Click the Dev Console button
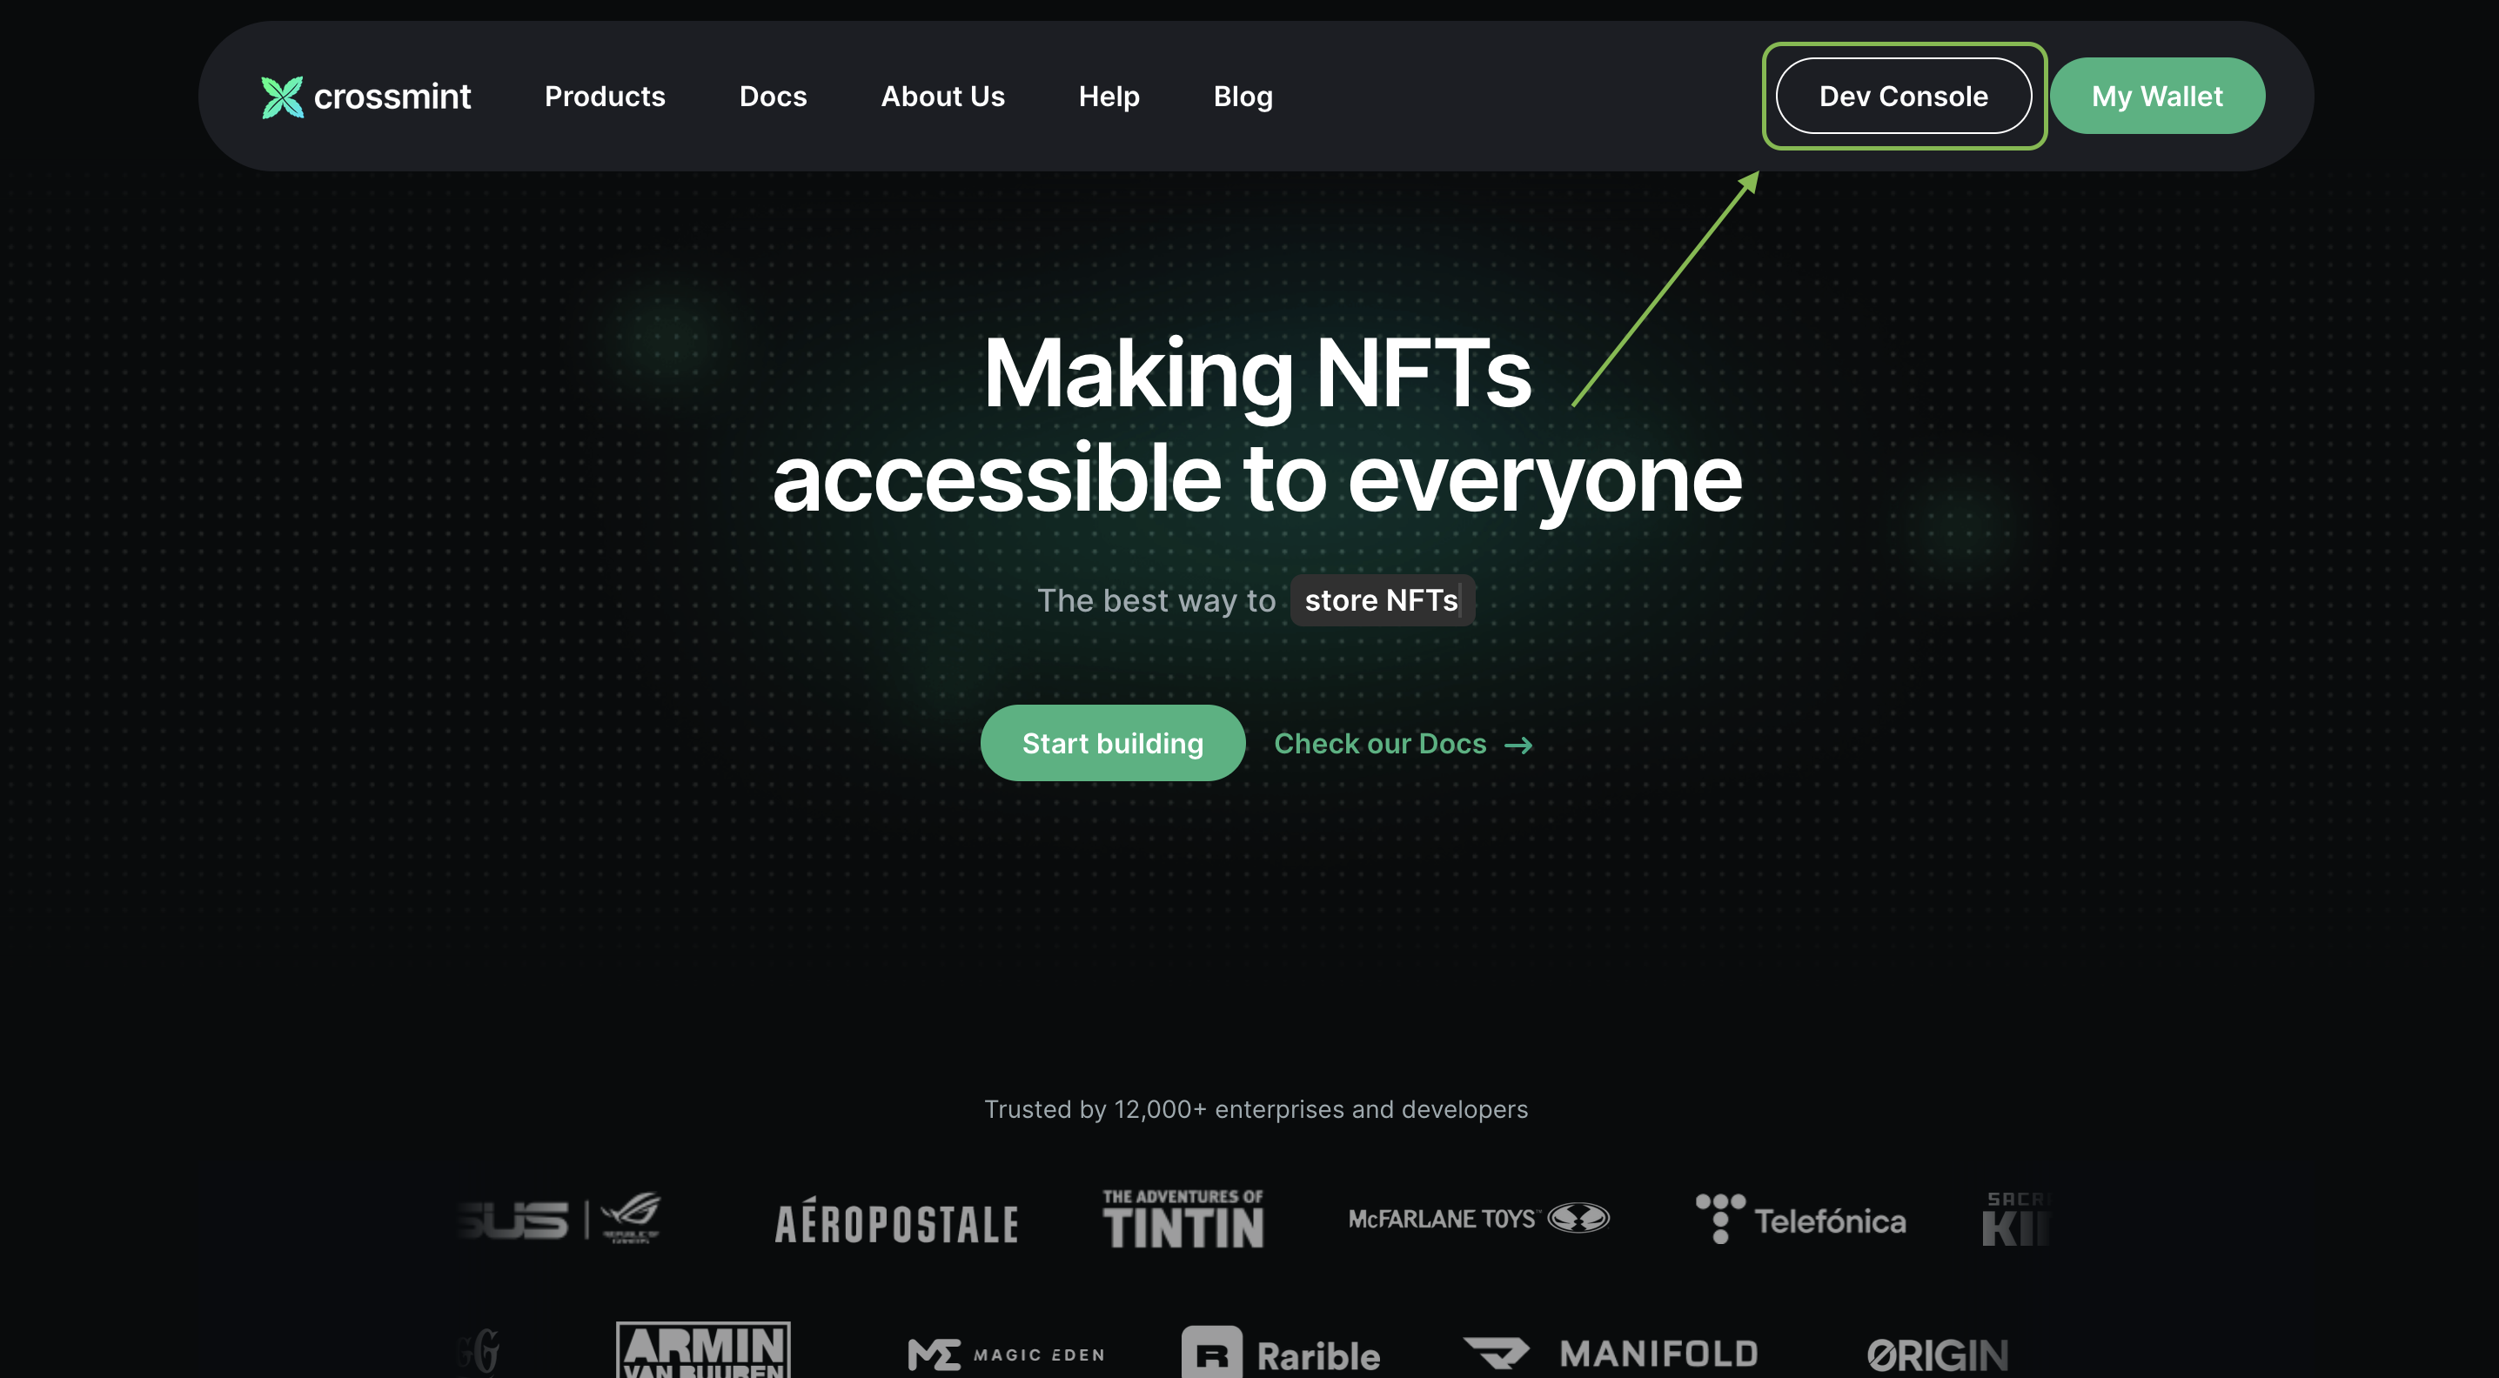 (x=1902, y=96)
